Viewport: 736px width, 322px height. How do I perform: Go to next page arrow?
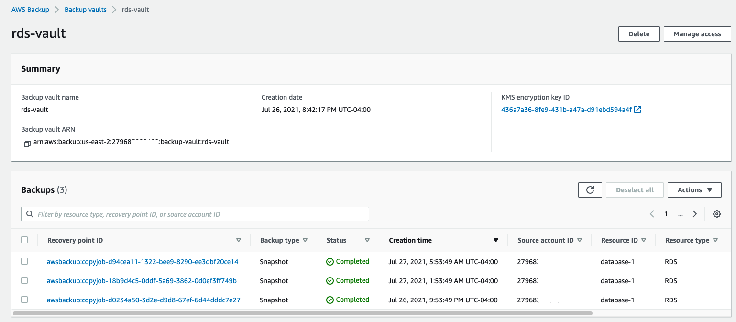tap(695, 214)
